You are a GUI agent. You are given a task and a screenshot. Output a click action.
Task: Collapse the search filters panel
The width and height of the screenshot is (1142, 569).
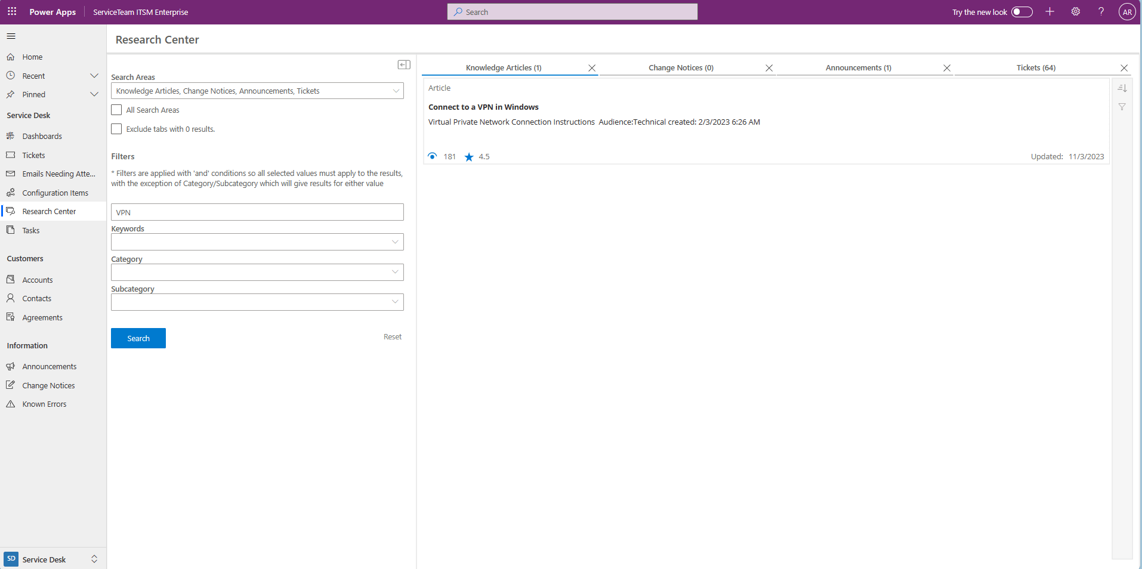tap(404, 64)
